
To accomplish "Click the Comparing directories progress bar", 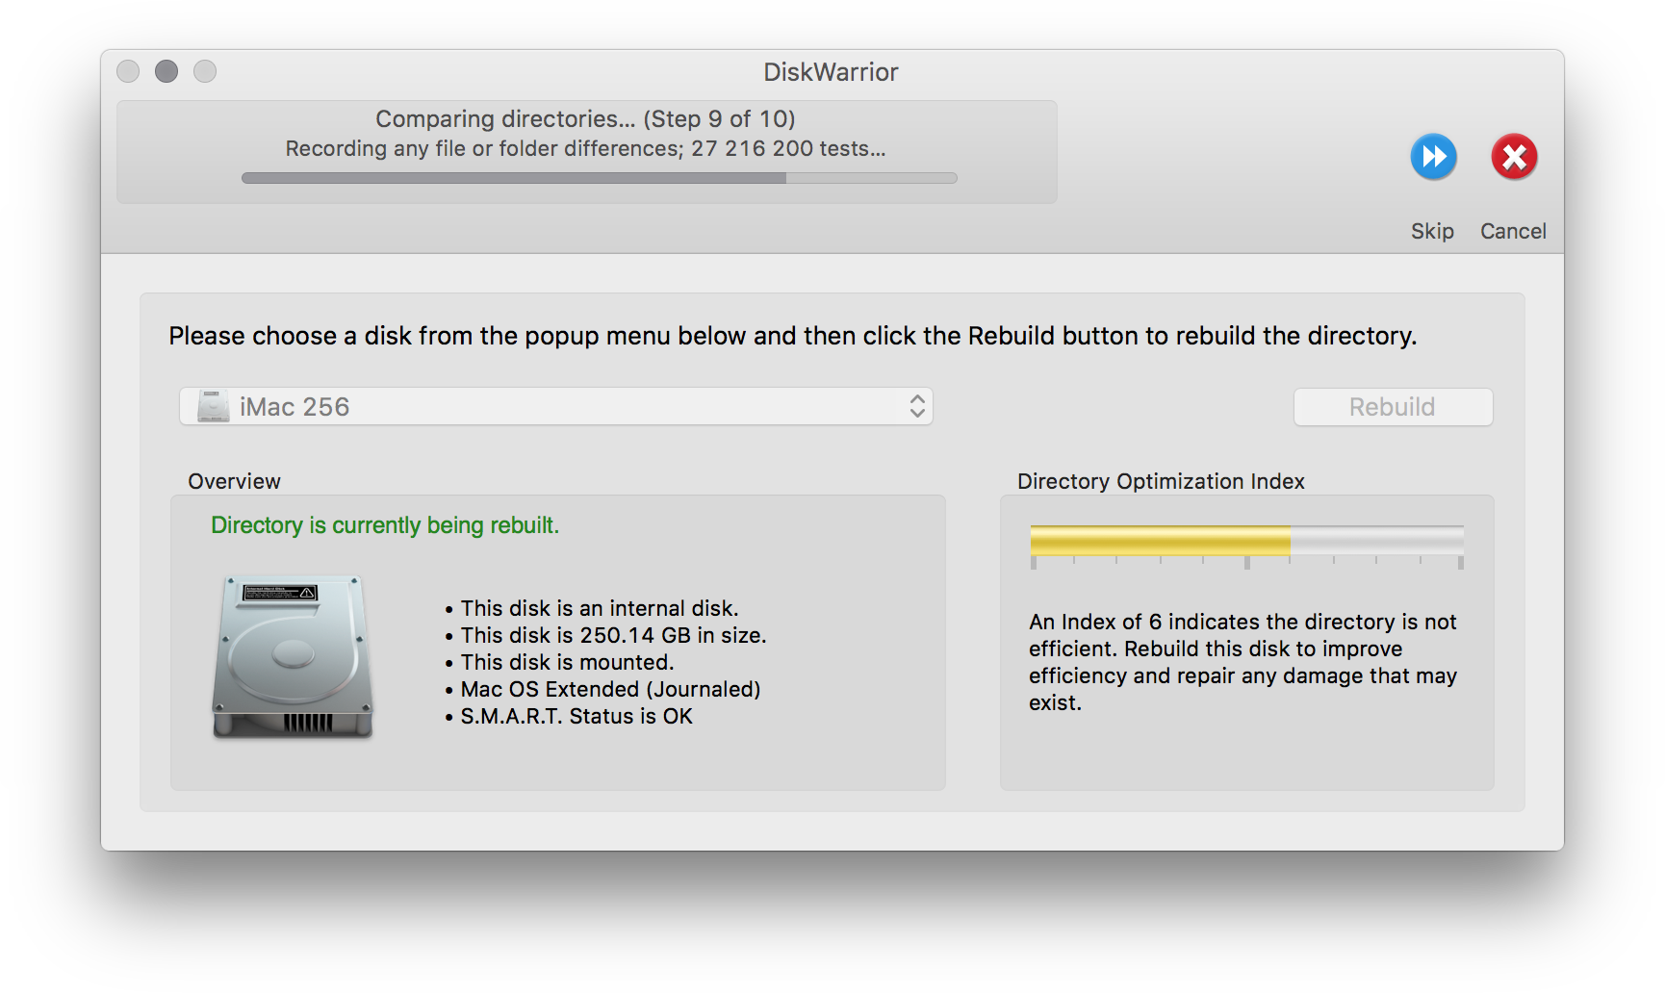I will [599, 178].
